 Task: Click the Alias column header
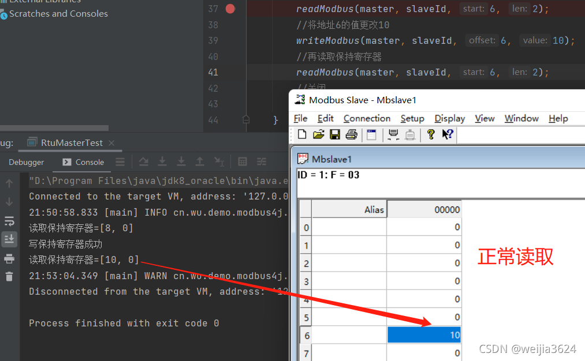tap(349, 210)
